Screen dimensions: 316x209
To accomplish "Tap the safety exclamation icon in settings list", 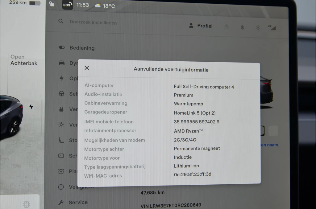I will (61, 187).
